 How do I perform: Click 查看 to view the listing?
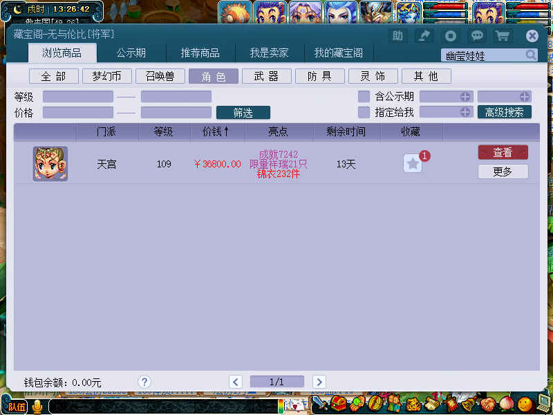503,152
